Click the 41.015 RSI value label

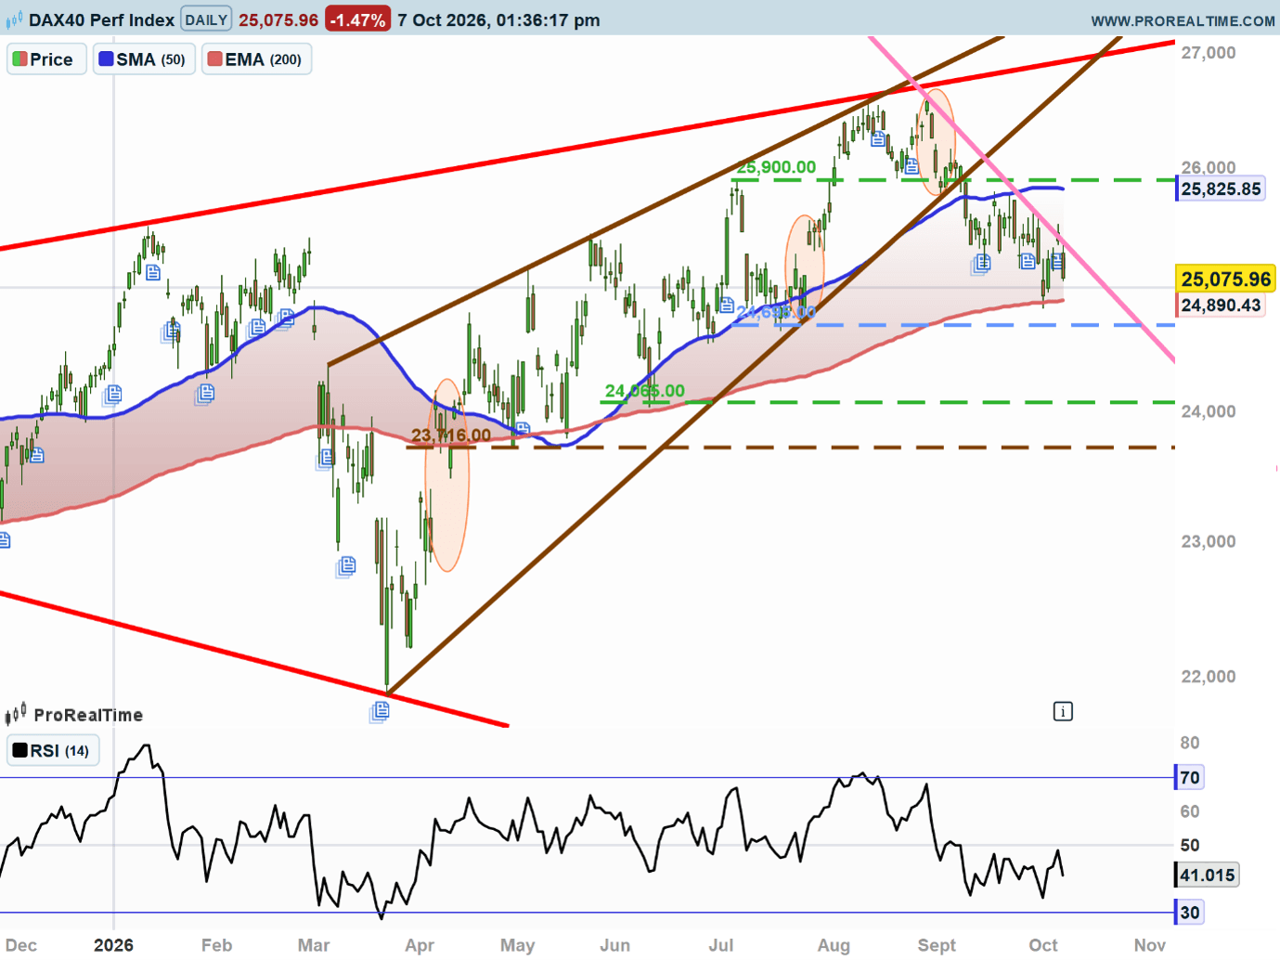coord(1207,875)
